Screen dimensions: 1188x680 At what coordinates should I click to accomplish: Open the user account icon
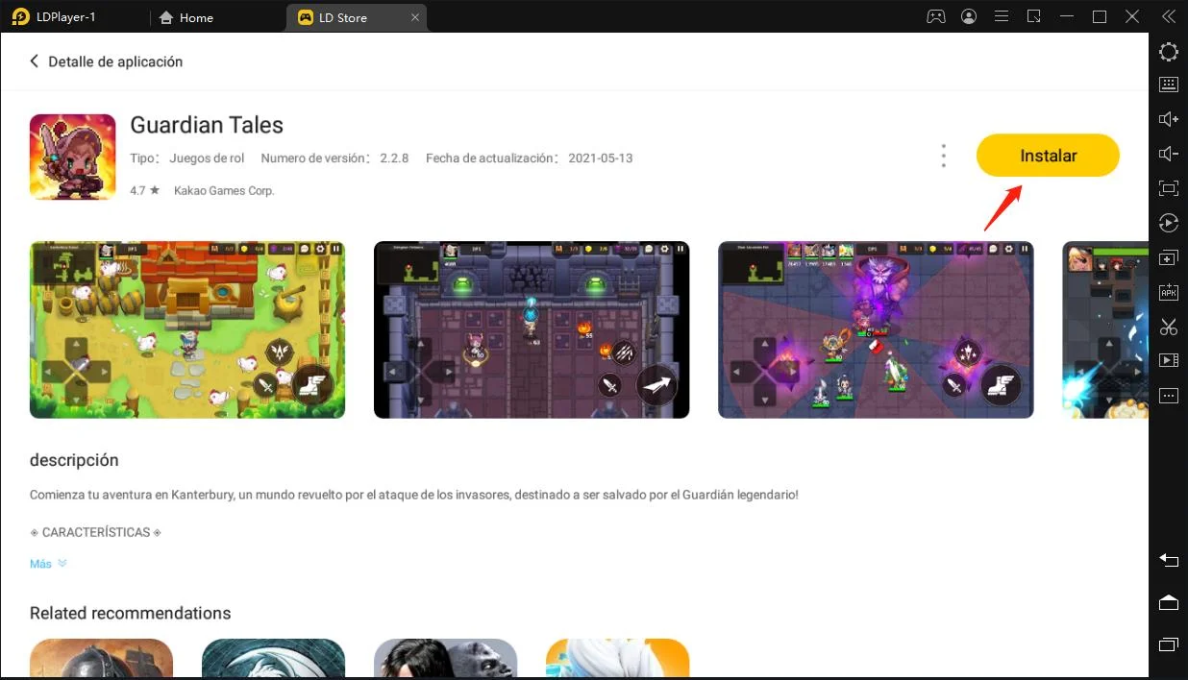coord(969,17)
